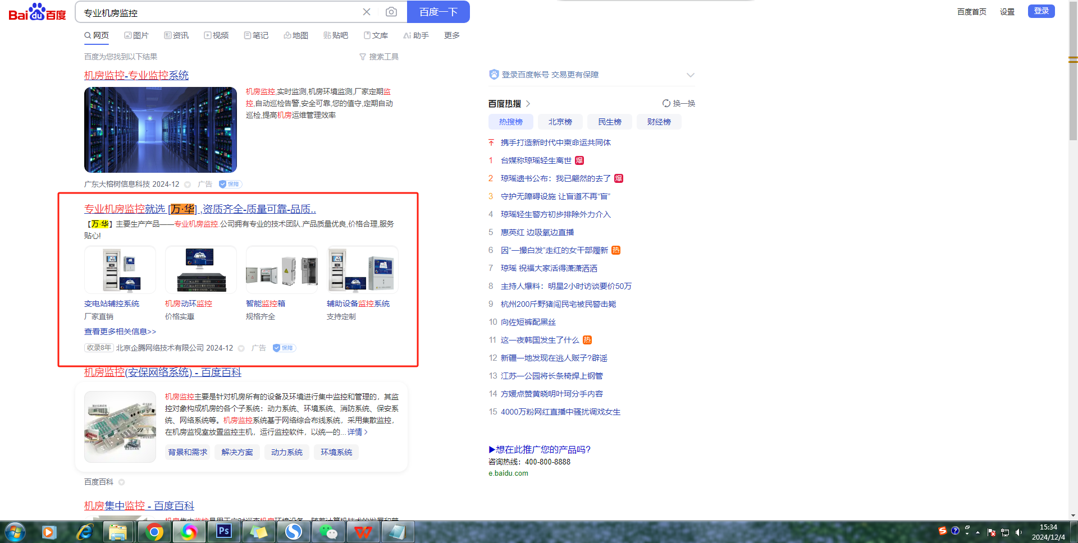Open the server room ad image

pyautogui.click(x=161, y=130)
